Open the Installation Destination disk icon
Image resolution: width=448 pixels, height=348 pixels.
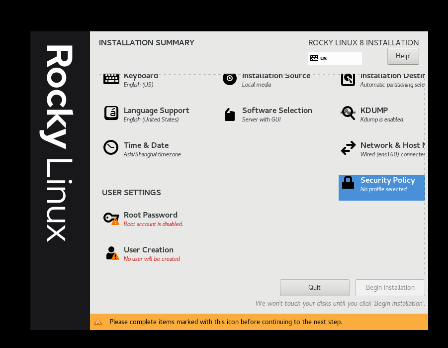(x=348, y=79)
